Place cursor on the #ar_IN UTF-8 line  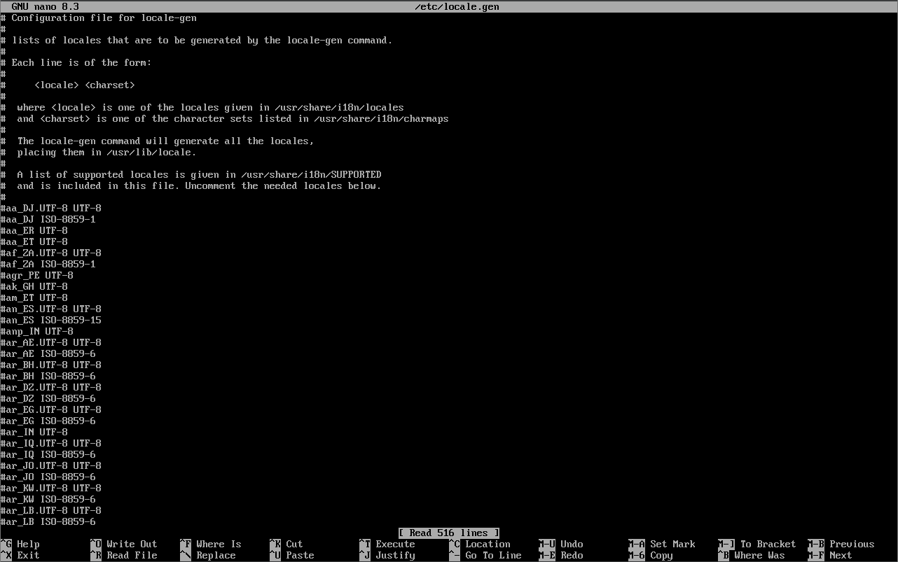[x=34, y=432]
